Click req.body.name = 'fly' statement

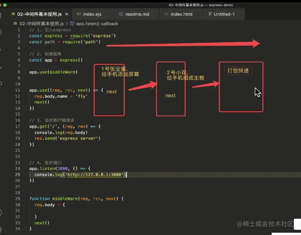(x=61, y=96)
